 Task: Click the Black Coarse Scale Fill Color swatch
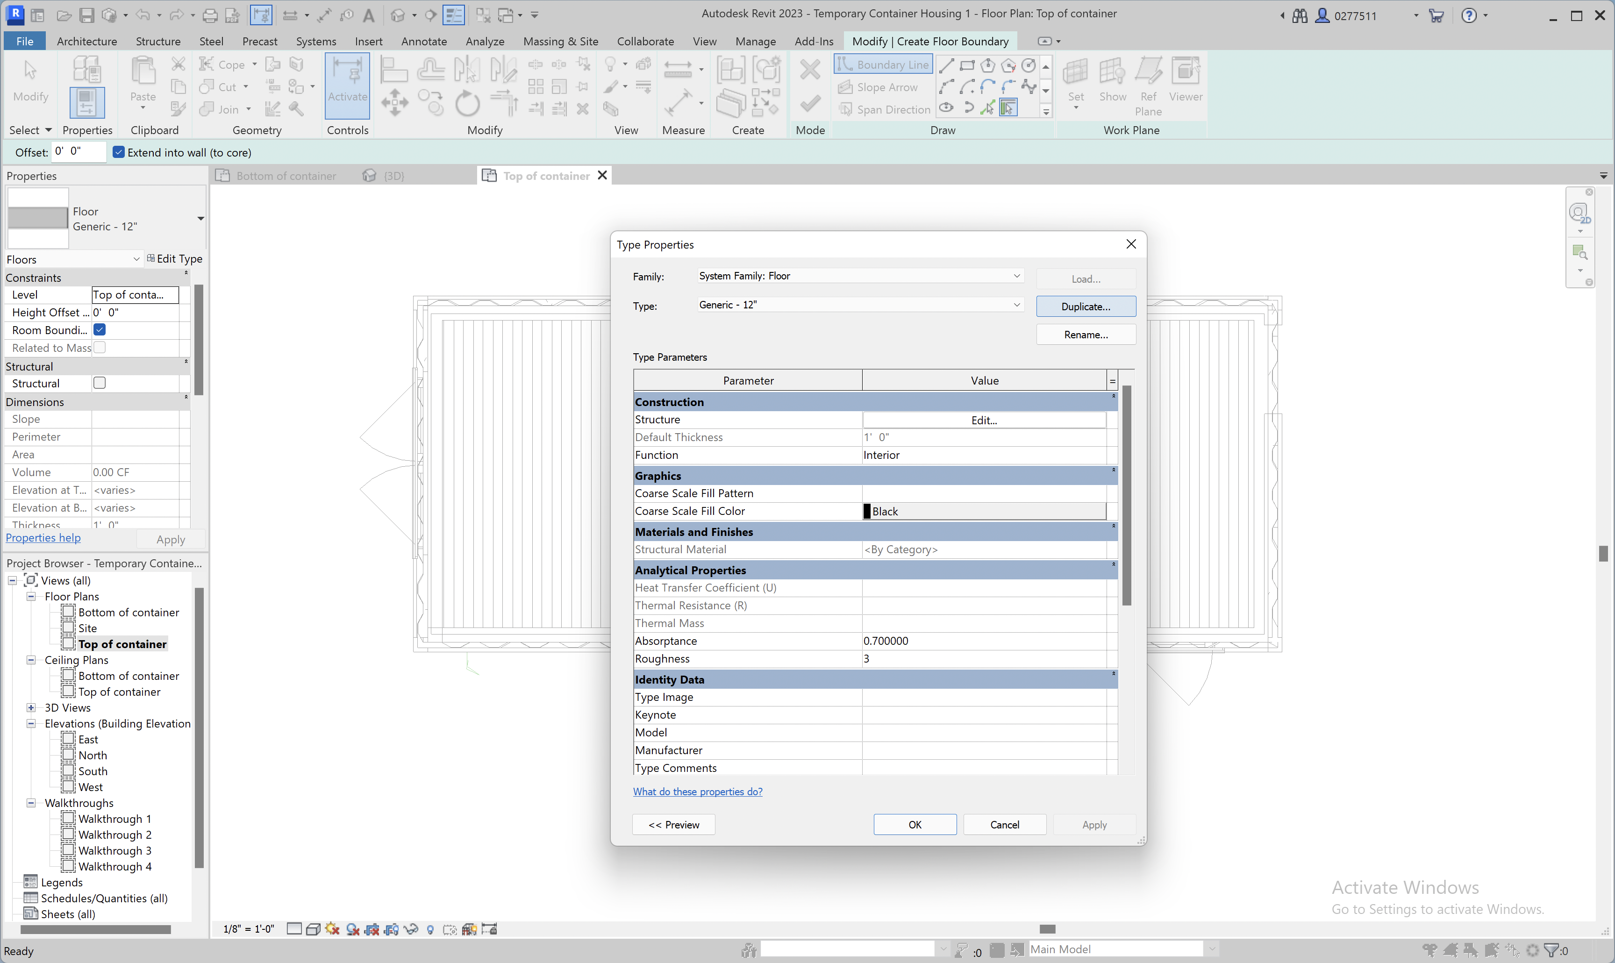pos(984,511)
